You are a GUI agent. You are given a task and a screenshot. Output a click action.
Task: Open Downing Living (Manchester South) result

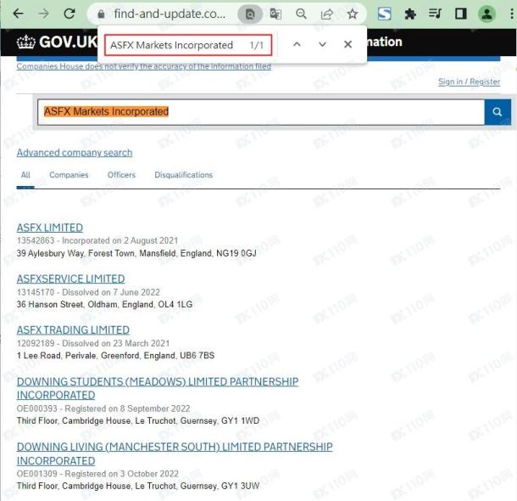tap(175, 453)
